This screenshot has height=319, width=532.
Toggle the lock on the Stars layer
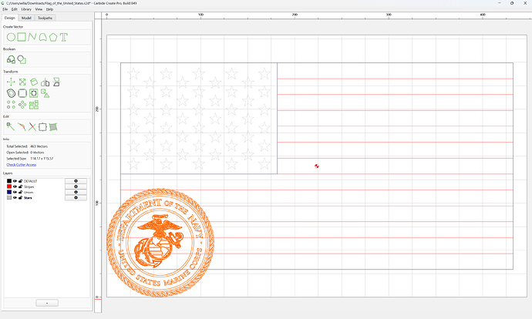point(20,197)
